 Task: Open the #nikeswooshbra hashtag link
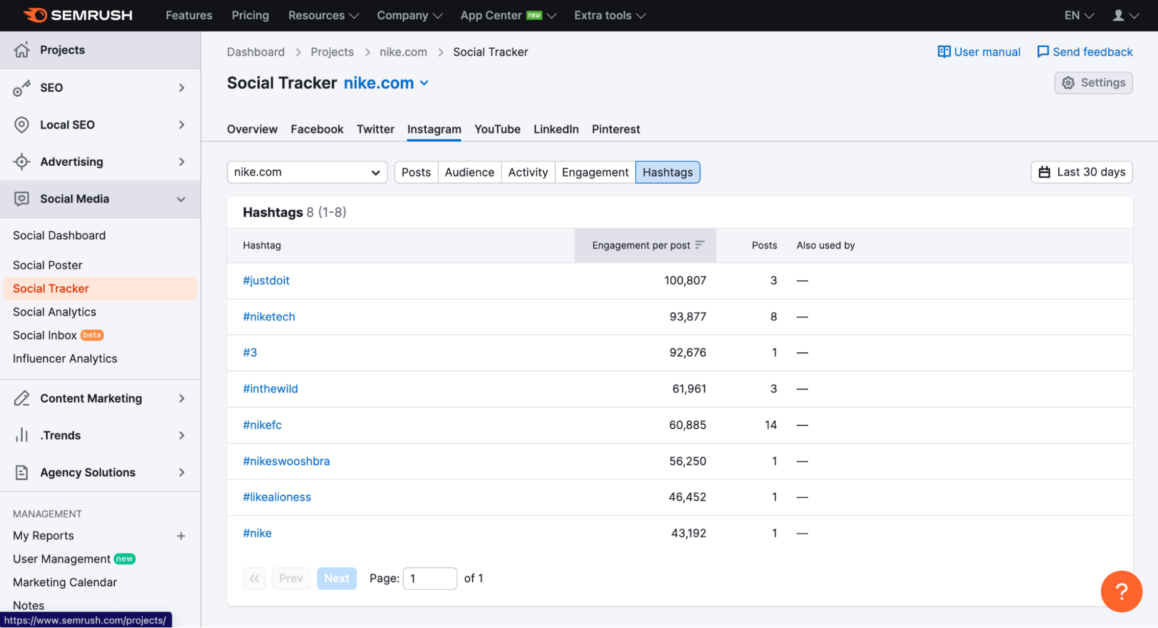click(x=286, y=461)
